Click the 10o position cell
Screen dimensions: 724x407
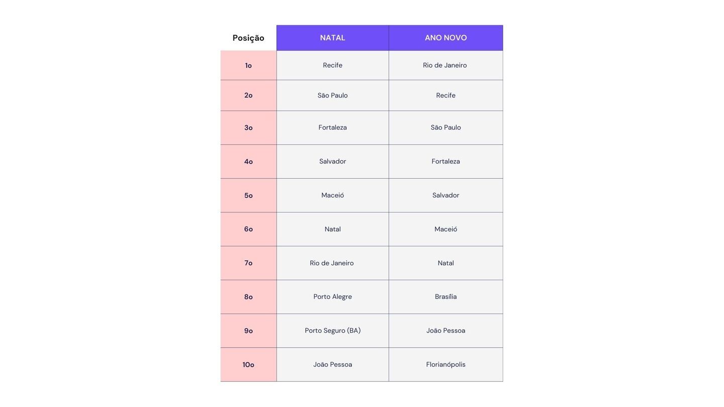(x=248, y=365)
